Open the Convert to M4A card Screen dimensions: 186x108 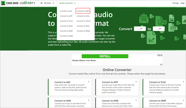coord(70,102)
